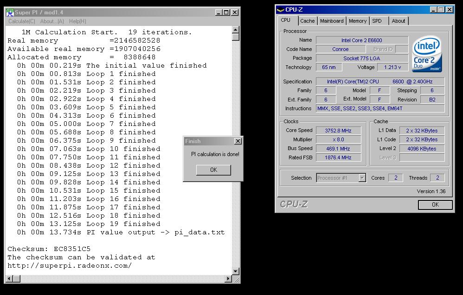
Task: Open the About...(A) menu in Super PI
Action: tap(52, 21)
